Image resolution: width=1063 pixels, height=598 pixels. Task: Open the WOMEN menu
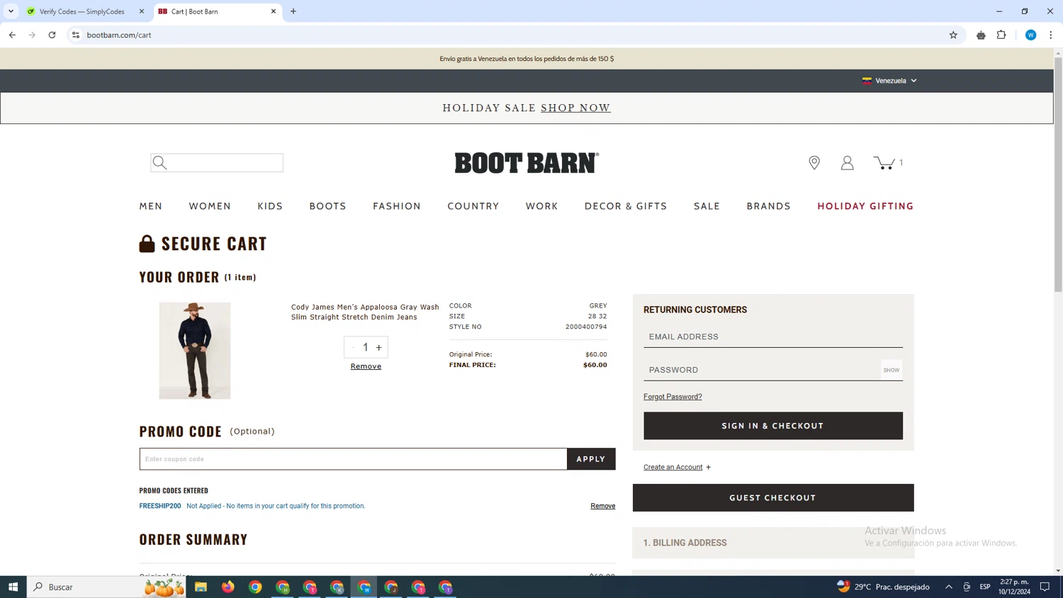[210, 206]
